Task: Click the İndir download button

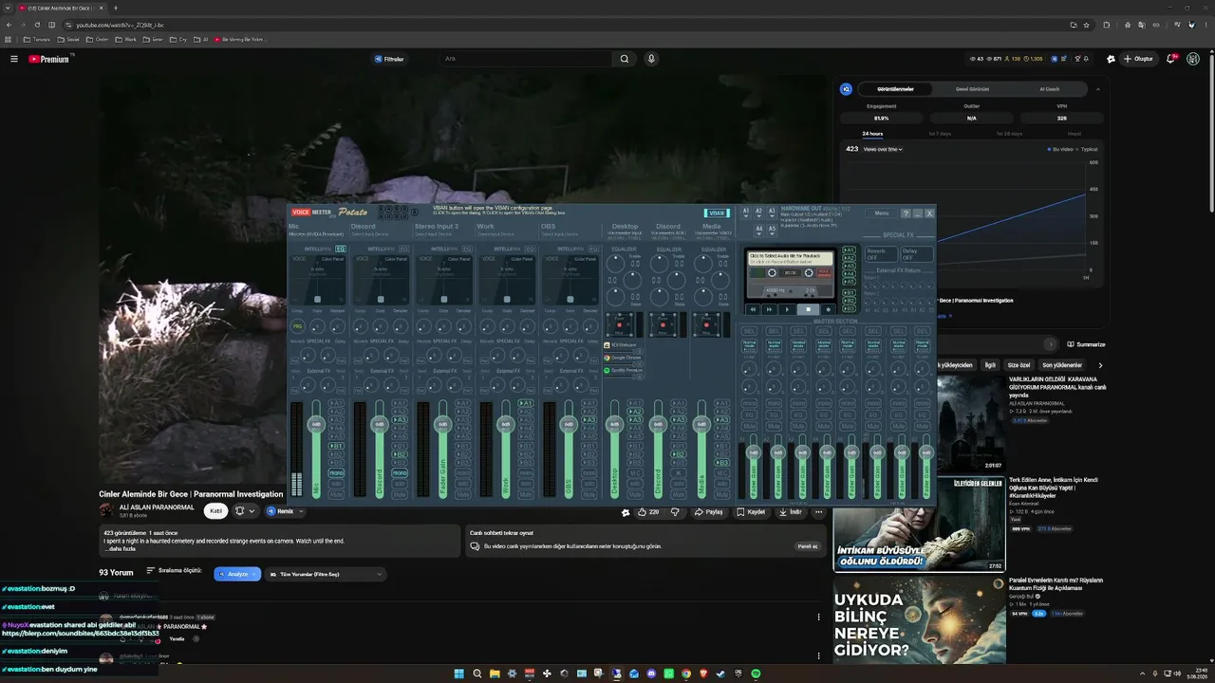Action: [x=791, y=512]
